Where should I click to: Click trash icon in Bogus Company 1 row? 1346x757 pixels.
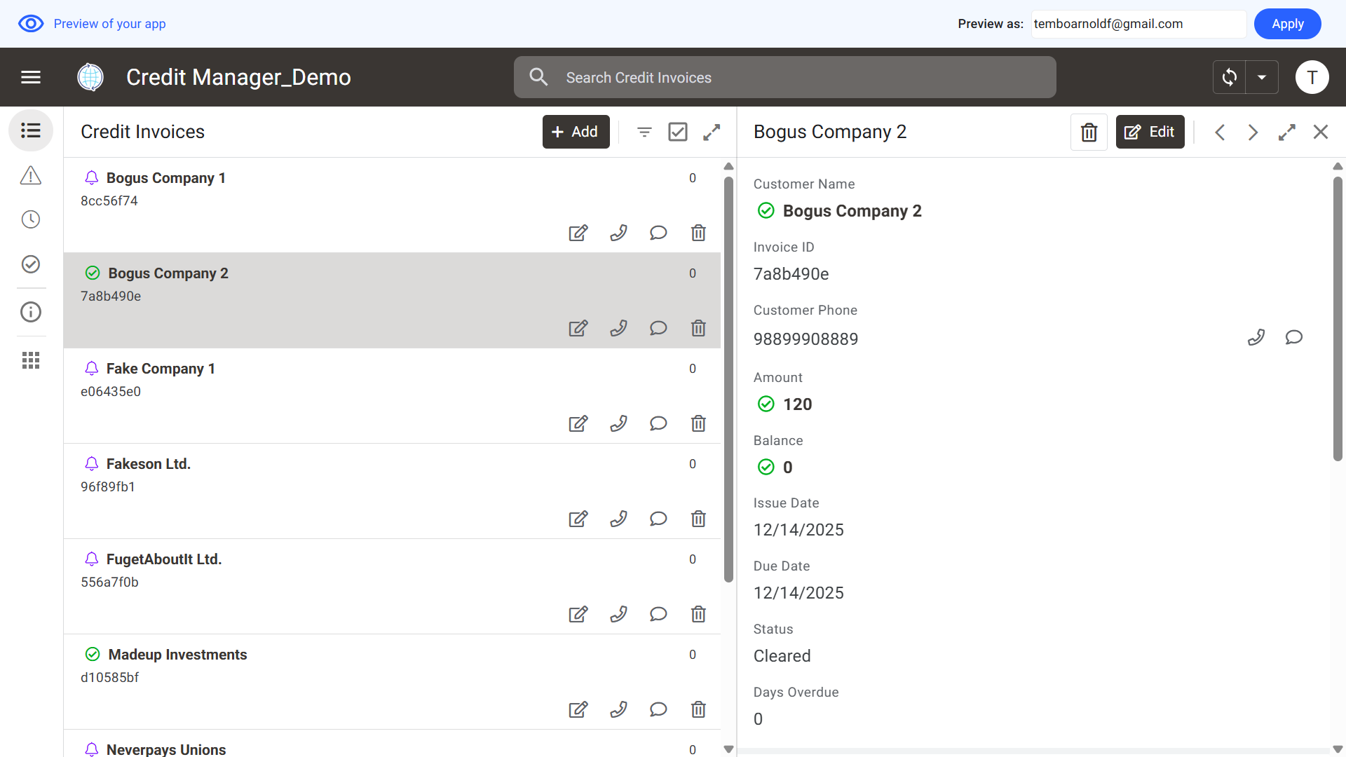point(698,233)
